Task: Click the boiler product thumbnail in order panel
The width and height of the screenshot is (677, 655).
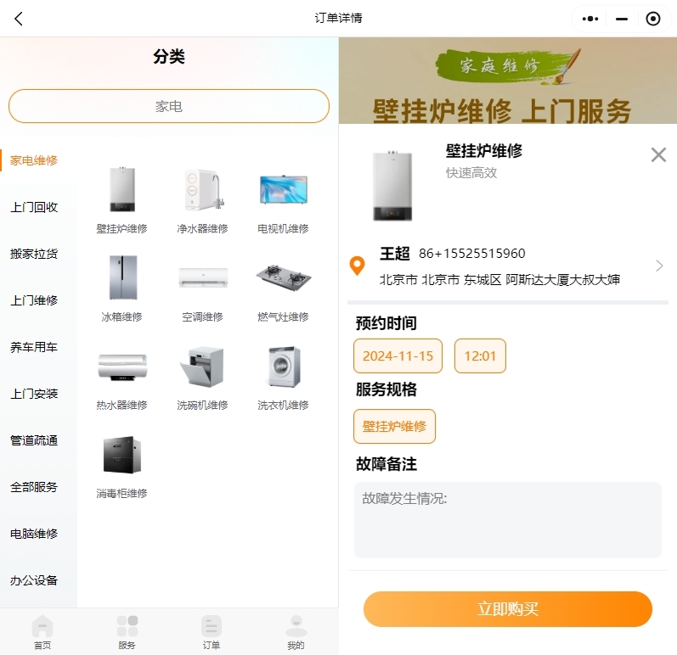Action: 392,186
